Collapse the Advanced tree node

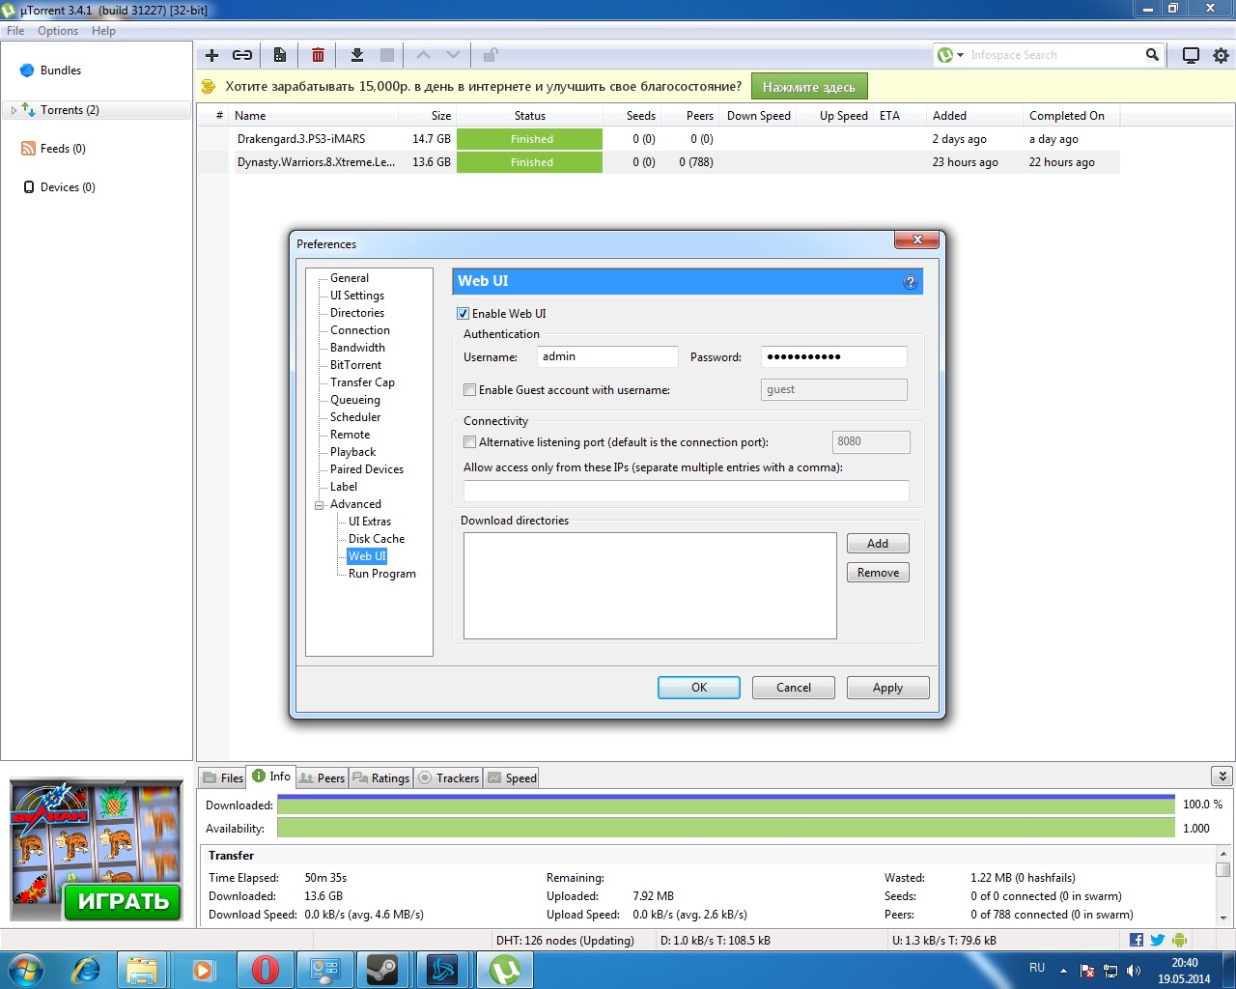[319, 505]
